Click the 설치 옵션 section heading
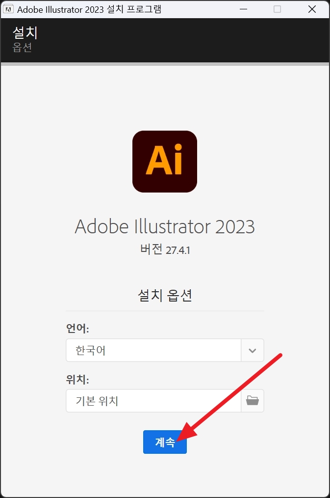The width and height of the screenshot is (330, 498). [x=165, y=295]
